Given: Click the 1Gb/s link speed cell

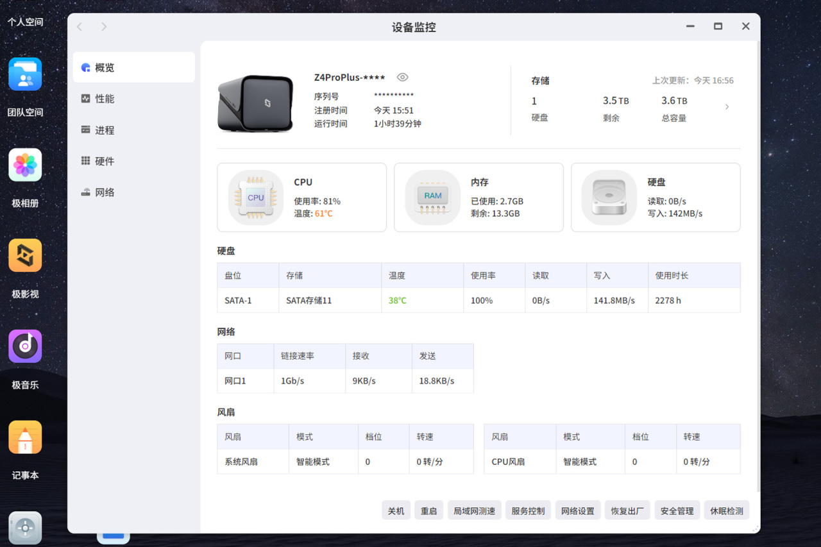Looking at the screenshot, I should coord(309,381).
